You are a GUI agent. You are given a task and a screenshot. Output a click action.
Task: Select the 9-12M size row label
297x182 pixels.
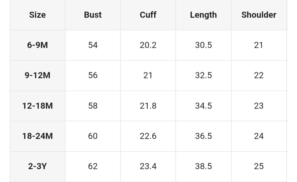37,75
